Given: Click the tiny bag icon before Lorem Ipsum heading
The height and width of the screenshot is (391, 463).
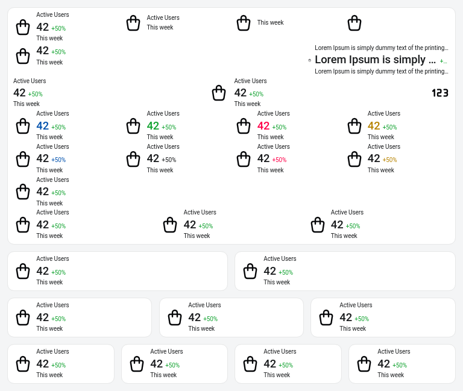Looking at the screenshot, I should click(x=310, y=60).
